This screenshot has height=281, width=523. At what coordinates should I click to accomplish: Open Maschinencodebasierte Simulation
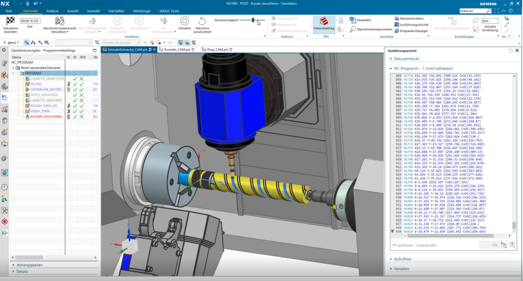pos(60,25)
